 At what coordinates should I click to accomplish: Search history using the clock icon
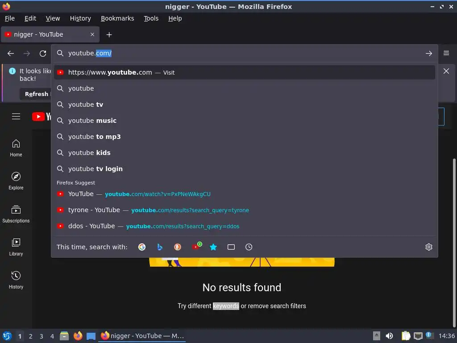[x=249, y=247]
